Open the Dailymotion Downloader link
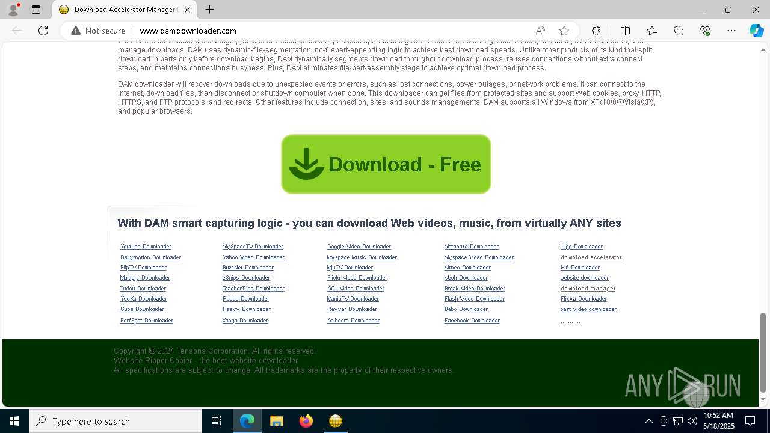The image size is (770, 433). click(x=150, y=257)
